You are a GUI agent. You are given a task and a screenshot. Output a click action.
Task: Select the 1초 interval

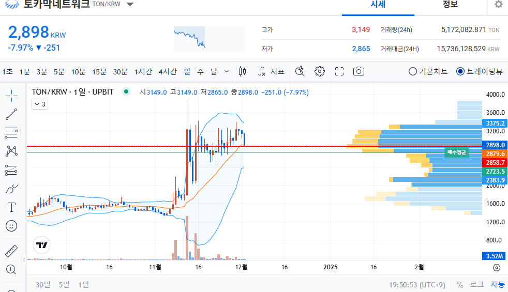(7, 71)
